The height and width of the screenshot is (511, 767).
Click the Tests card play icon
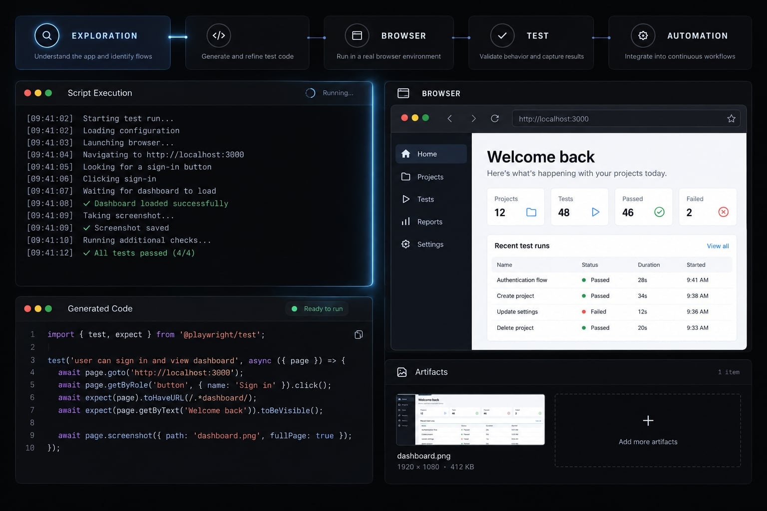coord(595,212)
